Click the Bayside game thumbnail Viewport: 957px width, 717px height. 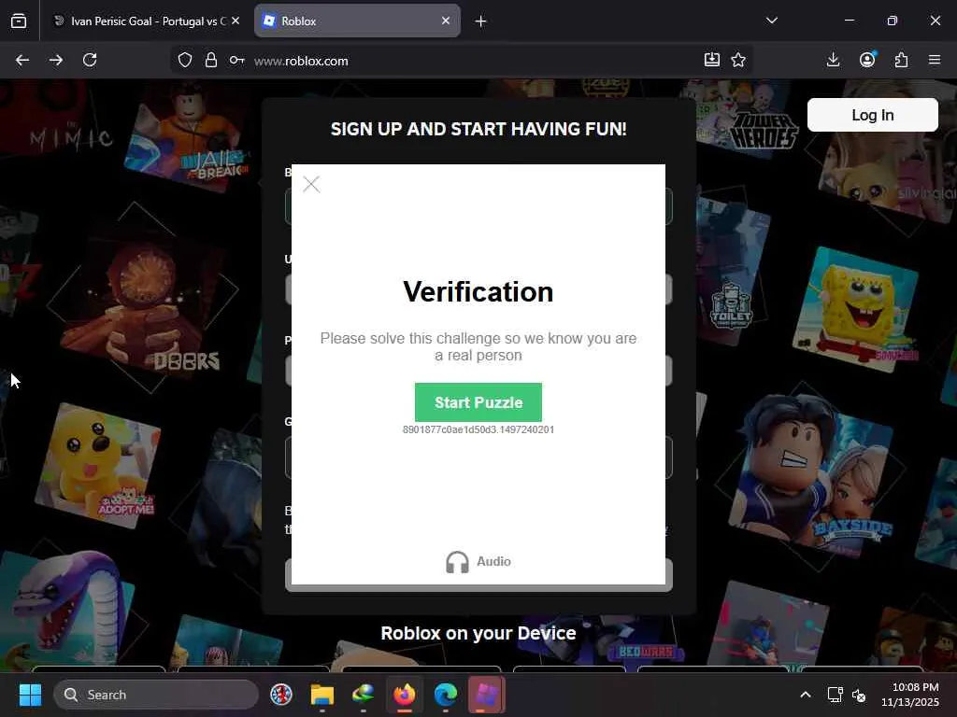click(813, 475)
